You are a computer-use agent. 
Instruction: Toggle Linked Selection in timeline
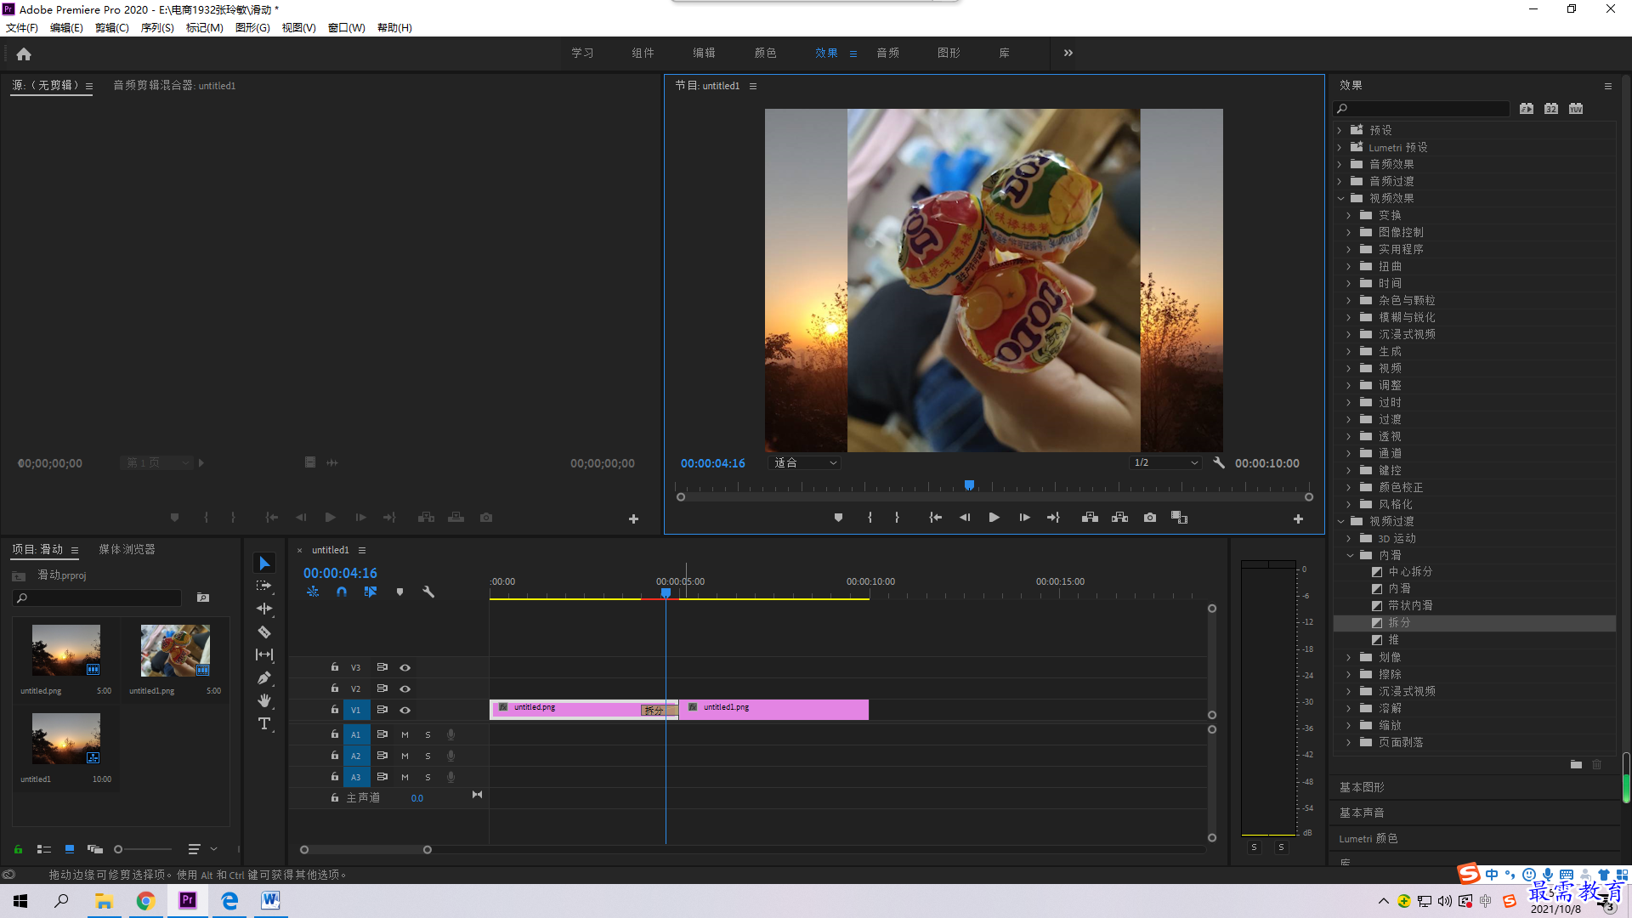[371, 592]
